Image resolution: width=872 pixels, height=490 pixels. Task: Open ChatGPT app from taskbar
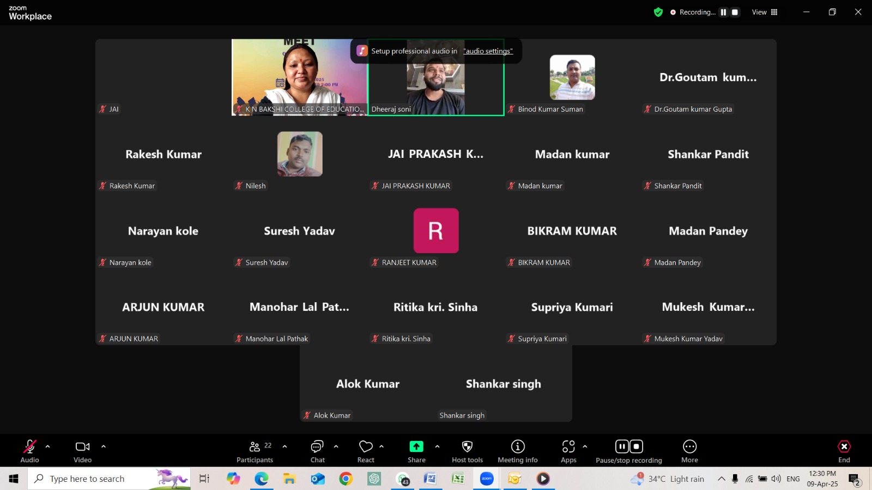point(374,479)
